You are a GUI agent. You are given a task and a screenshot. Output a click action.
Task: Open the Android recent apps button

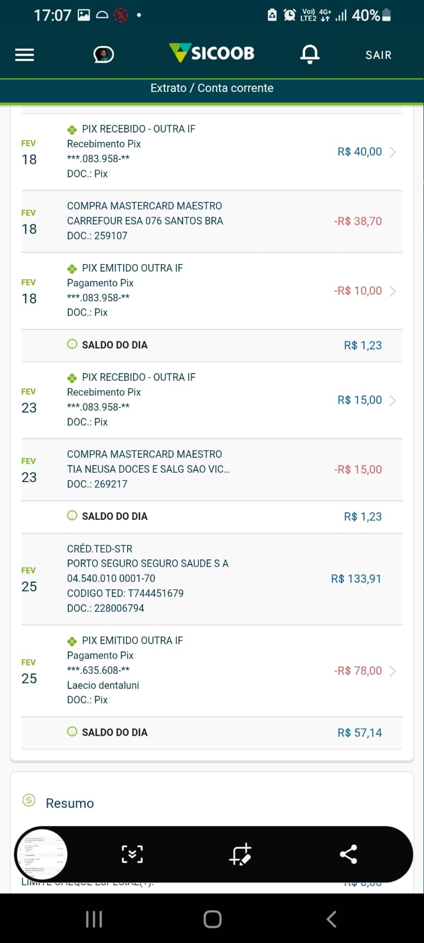click(94, 919)
